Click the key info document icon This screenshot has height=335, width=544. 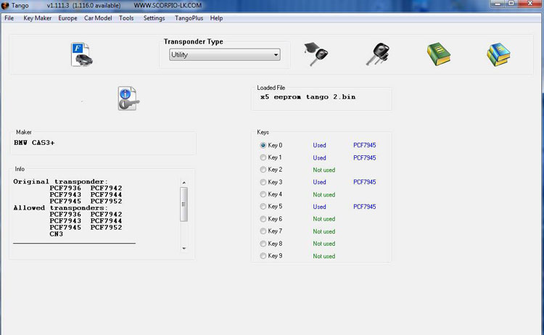pyautogui.click(x=128, y=99)
